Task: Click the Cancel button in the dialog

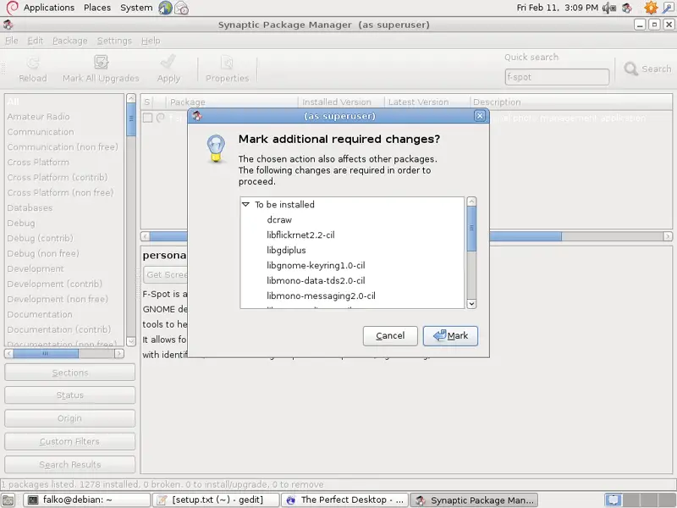Action: click(390, 335)
